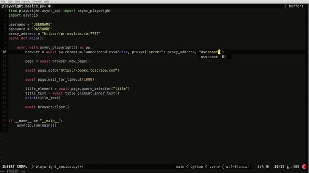Image resolution: width=309 pixels, height=173 pixels.
Task: Click "title_element.inner_text()" in the code
Action: [x=92, y=93]
